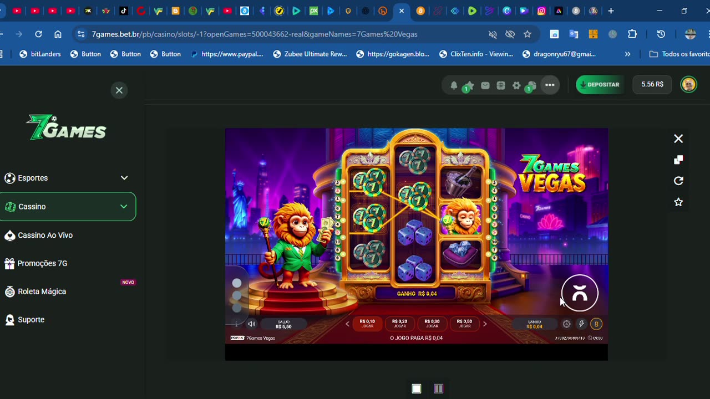
Task: Toggle the muted site sound icon
Action: point(493,34)
